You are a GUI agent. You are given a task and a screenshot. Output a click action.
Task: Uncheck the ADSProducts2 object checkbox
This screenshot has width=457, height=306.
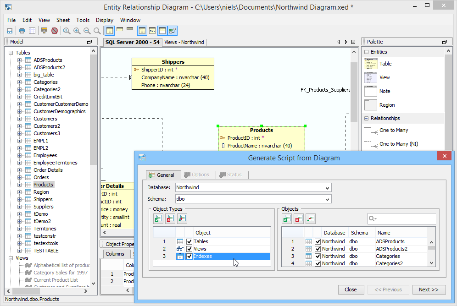pos(318,249)
